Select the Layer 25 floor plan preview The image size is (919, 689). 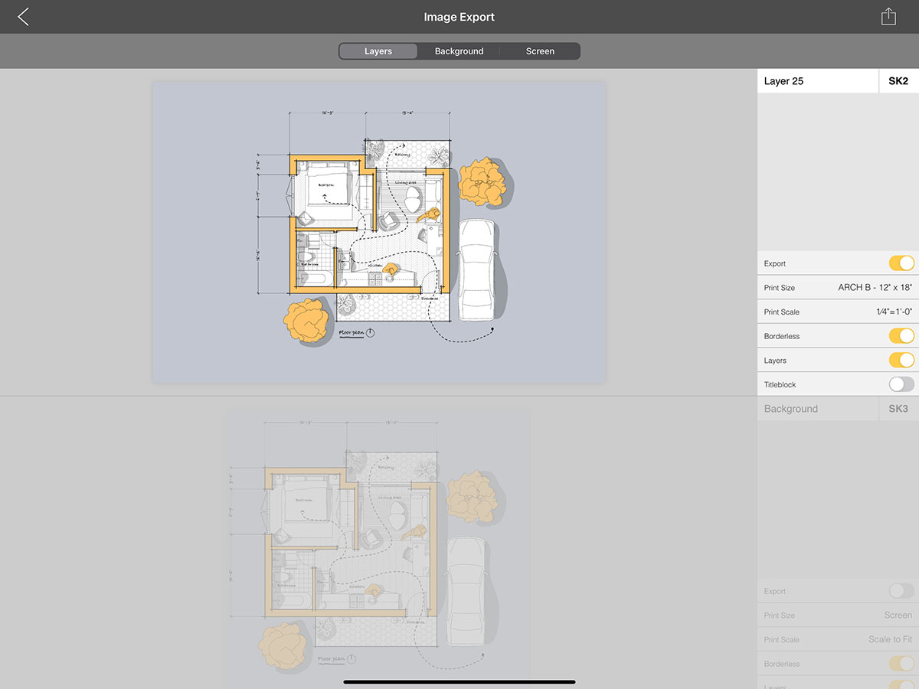[x=379, y=232]
